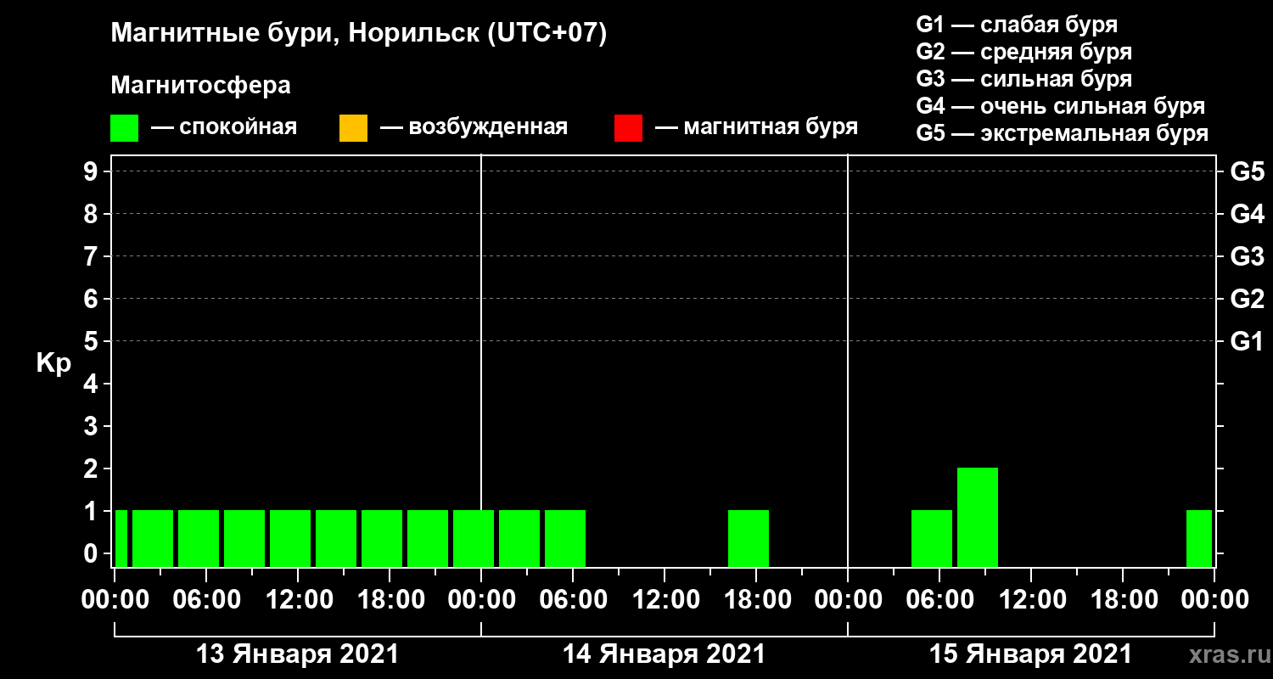This screenshot has height=679, width=1273.
Task: Click the 15 Января 2021 date label
Action: coord(1030,654)
